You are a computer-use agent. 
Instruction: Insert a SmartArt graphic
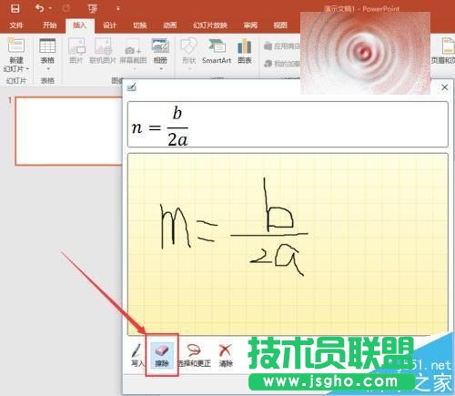tap(217, 50)
